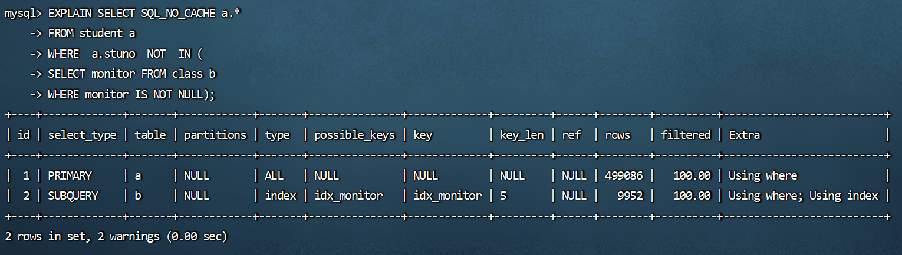Click the 'FROM student a' query line

91,34
